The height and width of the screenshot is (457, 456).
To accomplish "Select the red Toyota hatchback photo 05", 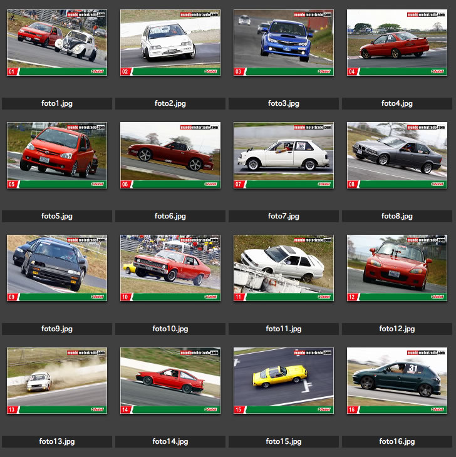I will 57,155.
